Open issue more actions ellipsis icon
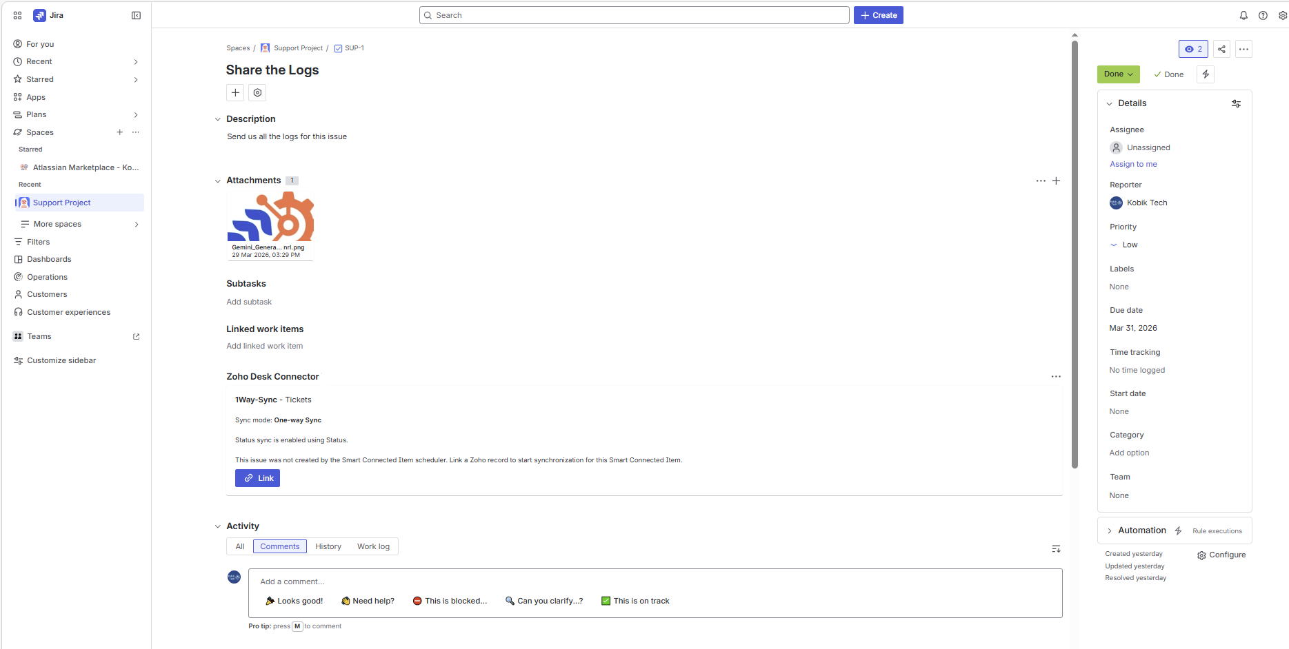The height and width of the screenshot is (649, 1289). tap(1244, 49)
